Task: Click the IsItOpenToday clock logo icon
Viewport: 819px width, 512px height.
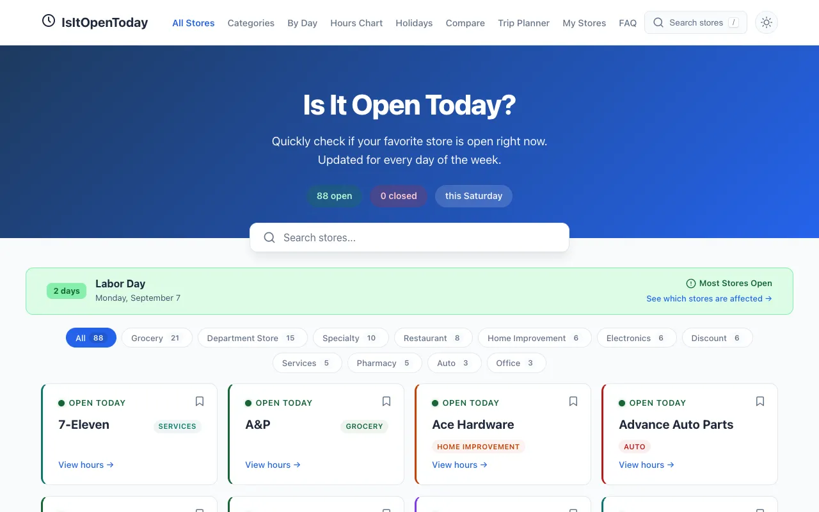Action: 49,21
